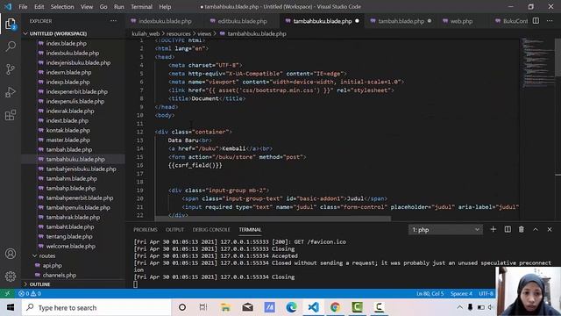Click the remote window status bar icon

[8, 293]
